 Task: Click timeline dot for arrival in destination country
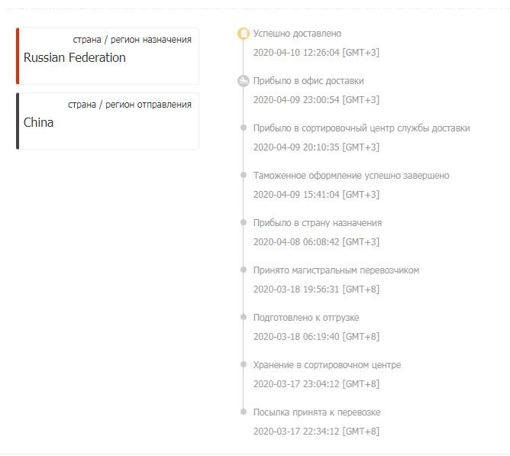pos(244,223)
